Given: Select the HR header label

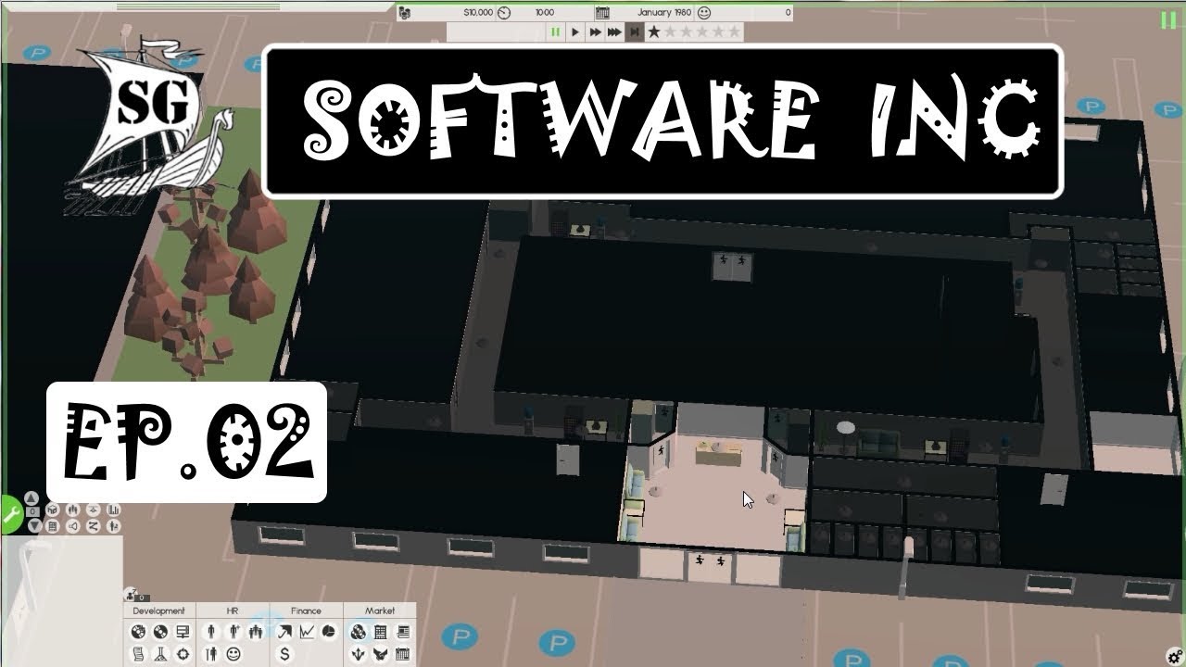Looking at the screenshot, I should tap(233, 610).
